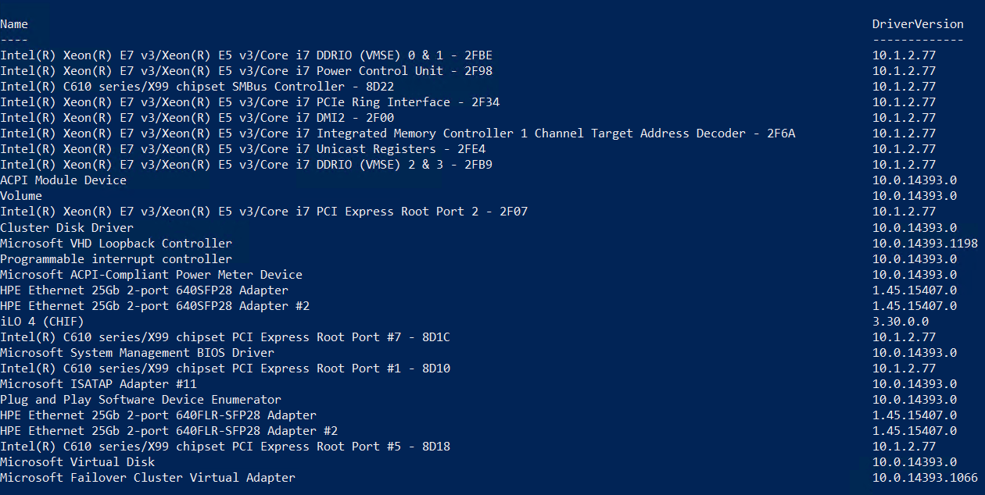Click the Name column header

[x=14, y=24]
